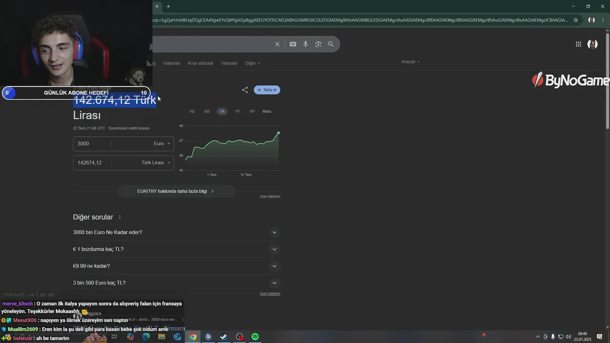Start voice search with the microphone icon
This screenshot has width=610, height=343.
[305, 44]
